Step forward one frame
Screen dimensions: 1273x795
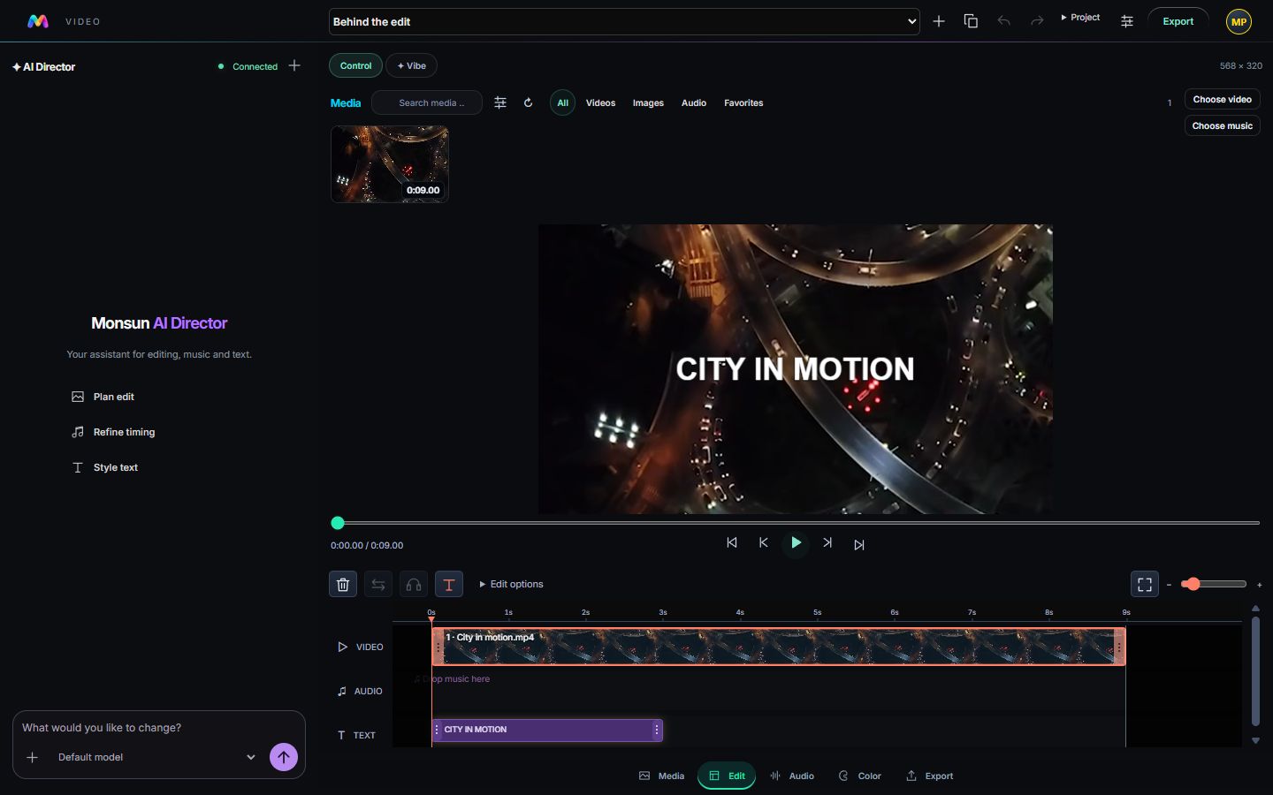coord(827,542)
